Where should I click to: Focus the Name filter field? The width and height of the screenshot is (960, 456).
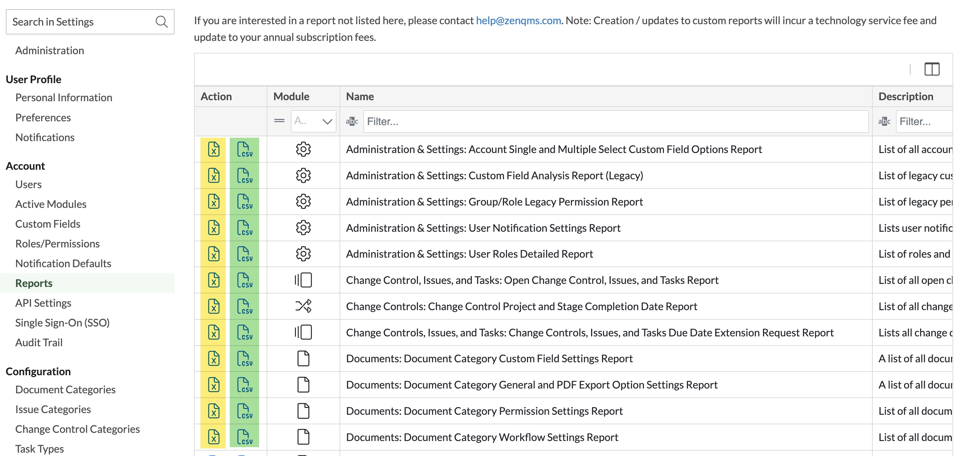pyautogui.click(x=616, y=121)
